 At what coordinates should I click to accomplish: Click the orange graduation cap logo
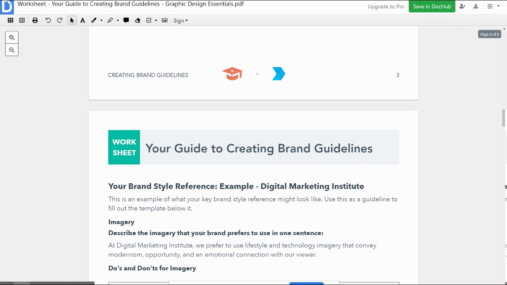tap(232, 74)
